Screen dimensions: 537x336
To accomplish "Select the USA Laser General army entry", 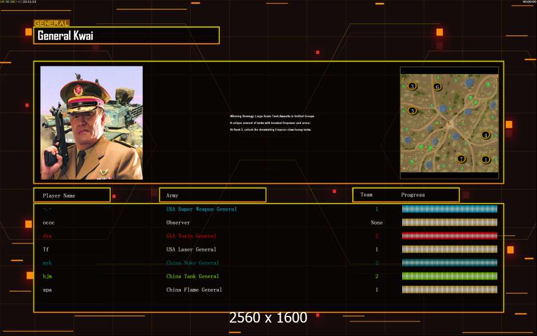I will click(x=191, y=249).
